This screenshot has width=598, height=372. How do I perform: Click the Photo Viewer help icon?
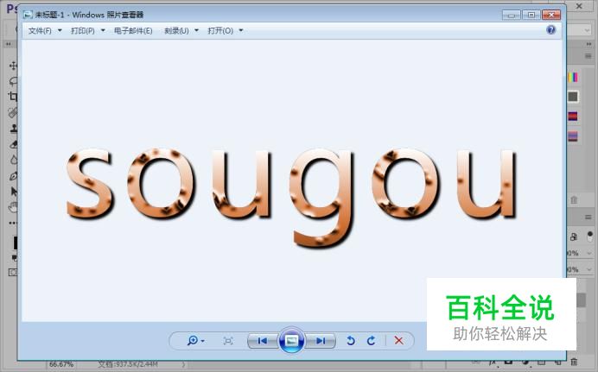(550, 30)
